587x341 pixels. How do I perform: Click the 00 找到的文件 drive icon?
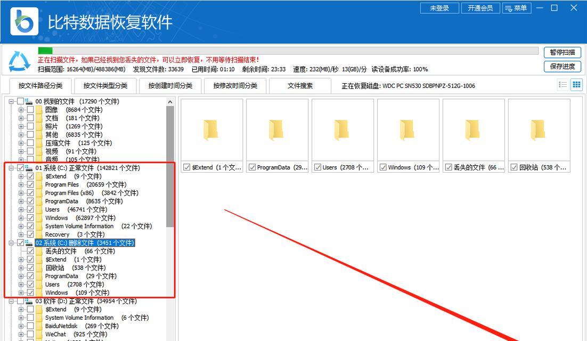pos(29,101)
